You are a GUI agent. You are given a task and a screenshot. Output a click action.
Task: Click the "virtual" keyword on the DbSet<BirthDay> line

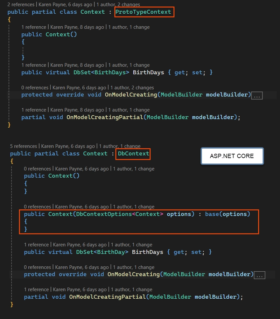pyautogui.click(x=60, y=252)
